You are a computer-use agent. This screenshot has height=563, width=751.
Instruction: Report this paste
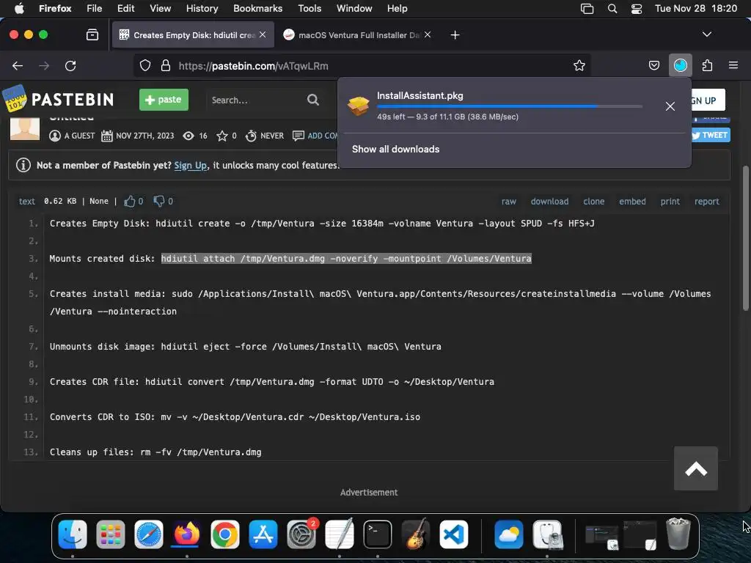point(706,202)
